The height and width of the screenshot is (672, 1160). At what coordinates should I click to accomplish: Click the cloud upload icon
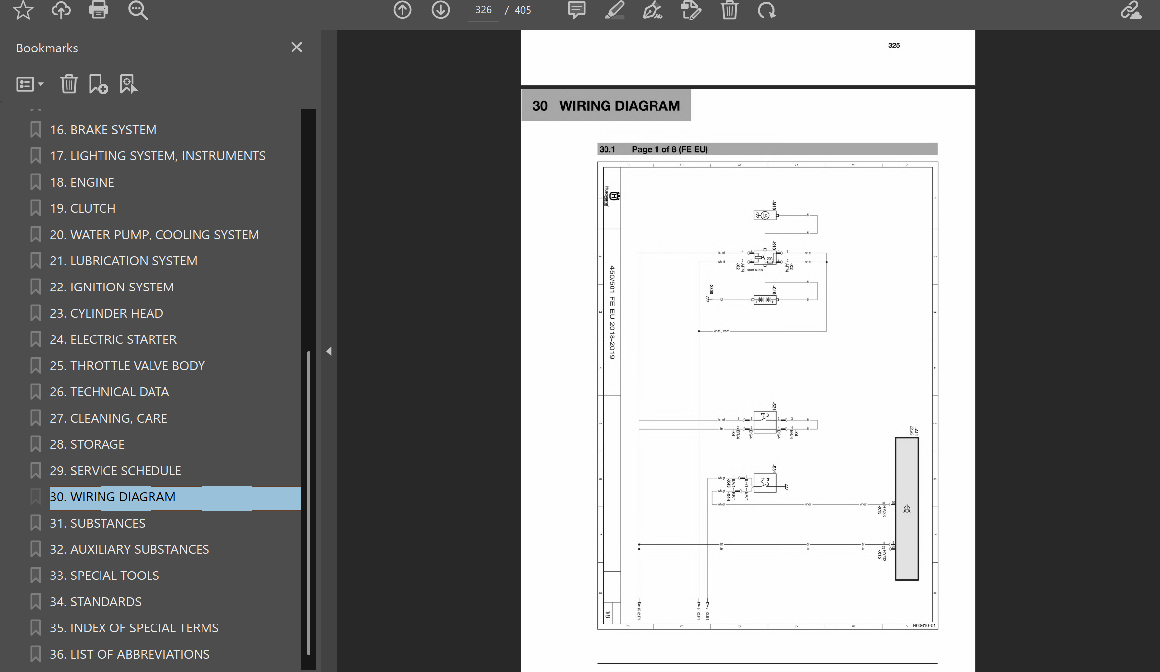coord(61,10)
